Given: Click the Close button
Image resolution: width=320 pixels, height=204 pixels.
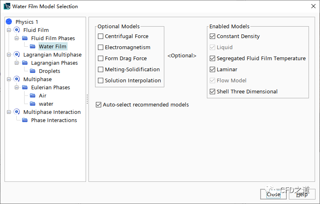Looking at the screenshot, I should pyautogui.click(x=273, y=194).
